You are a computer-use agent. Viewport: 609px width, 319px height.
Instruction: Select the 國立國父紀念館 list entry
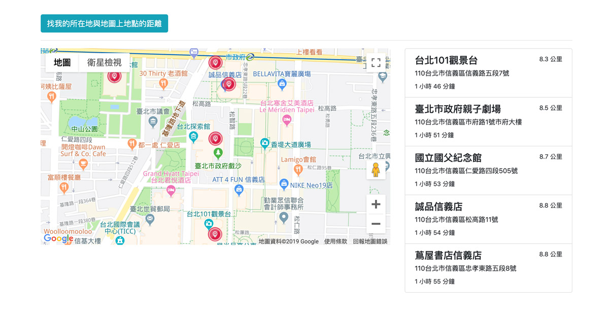[x=488, y=171]
